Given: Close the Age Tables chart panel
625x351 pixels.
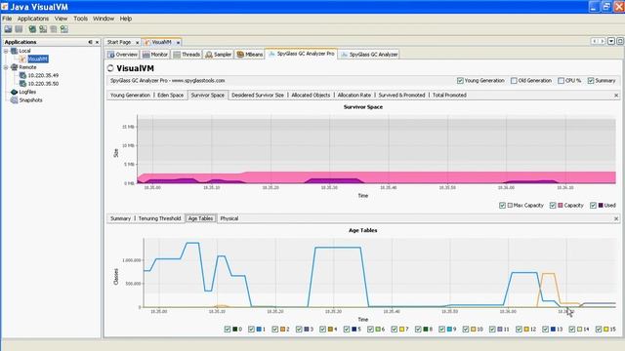Looking at the screenshot, I should click(x=616, y=218).
